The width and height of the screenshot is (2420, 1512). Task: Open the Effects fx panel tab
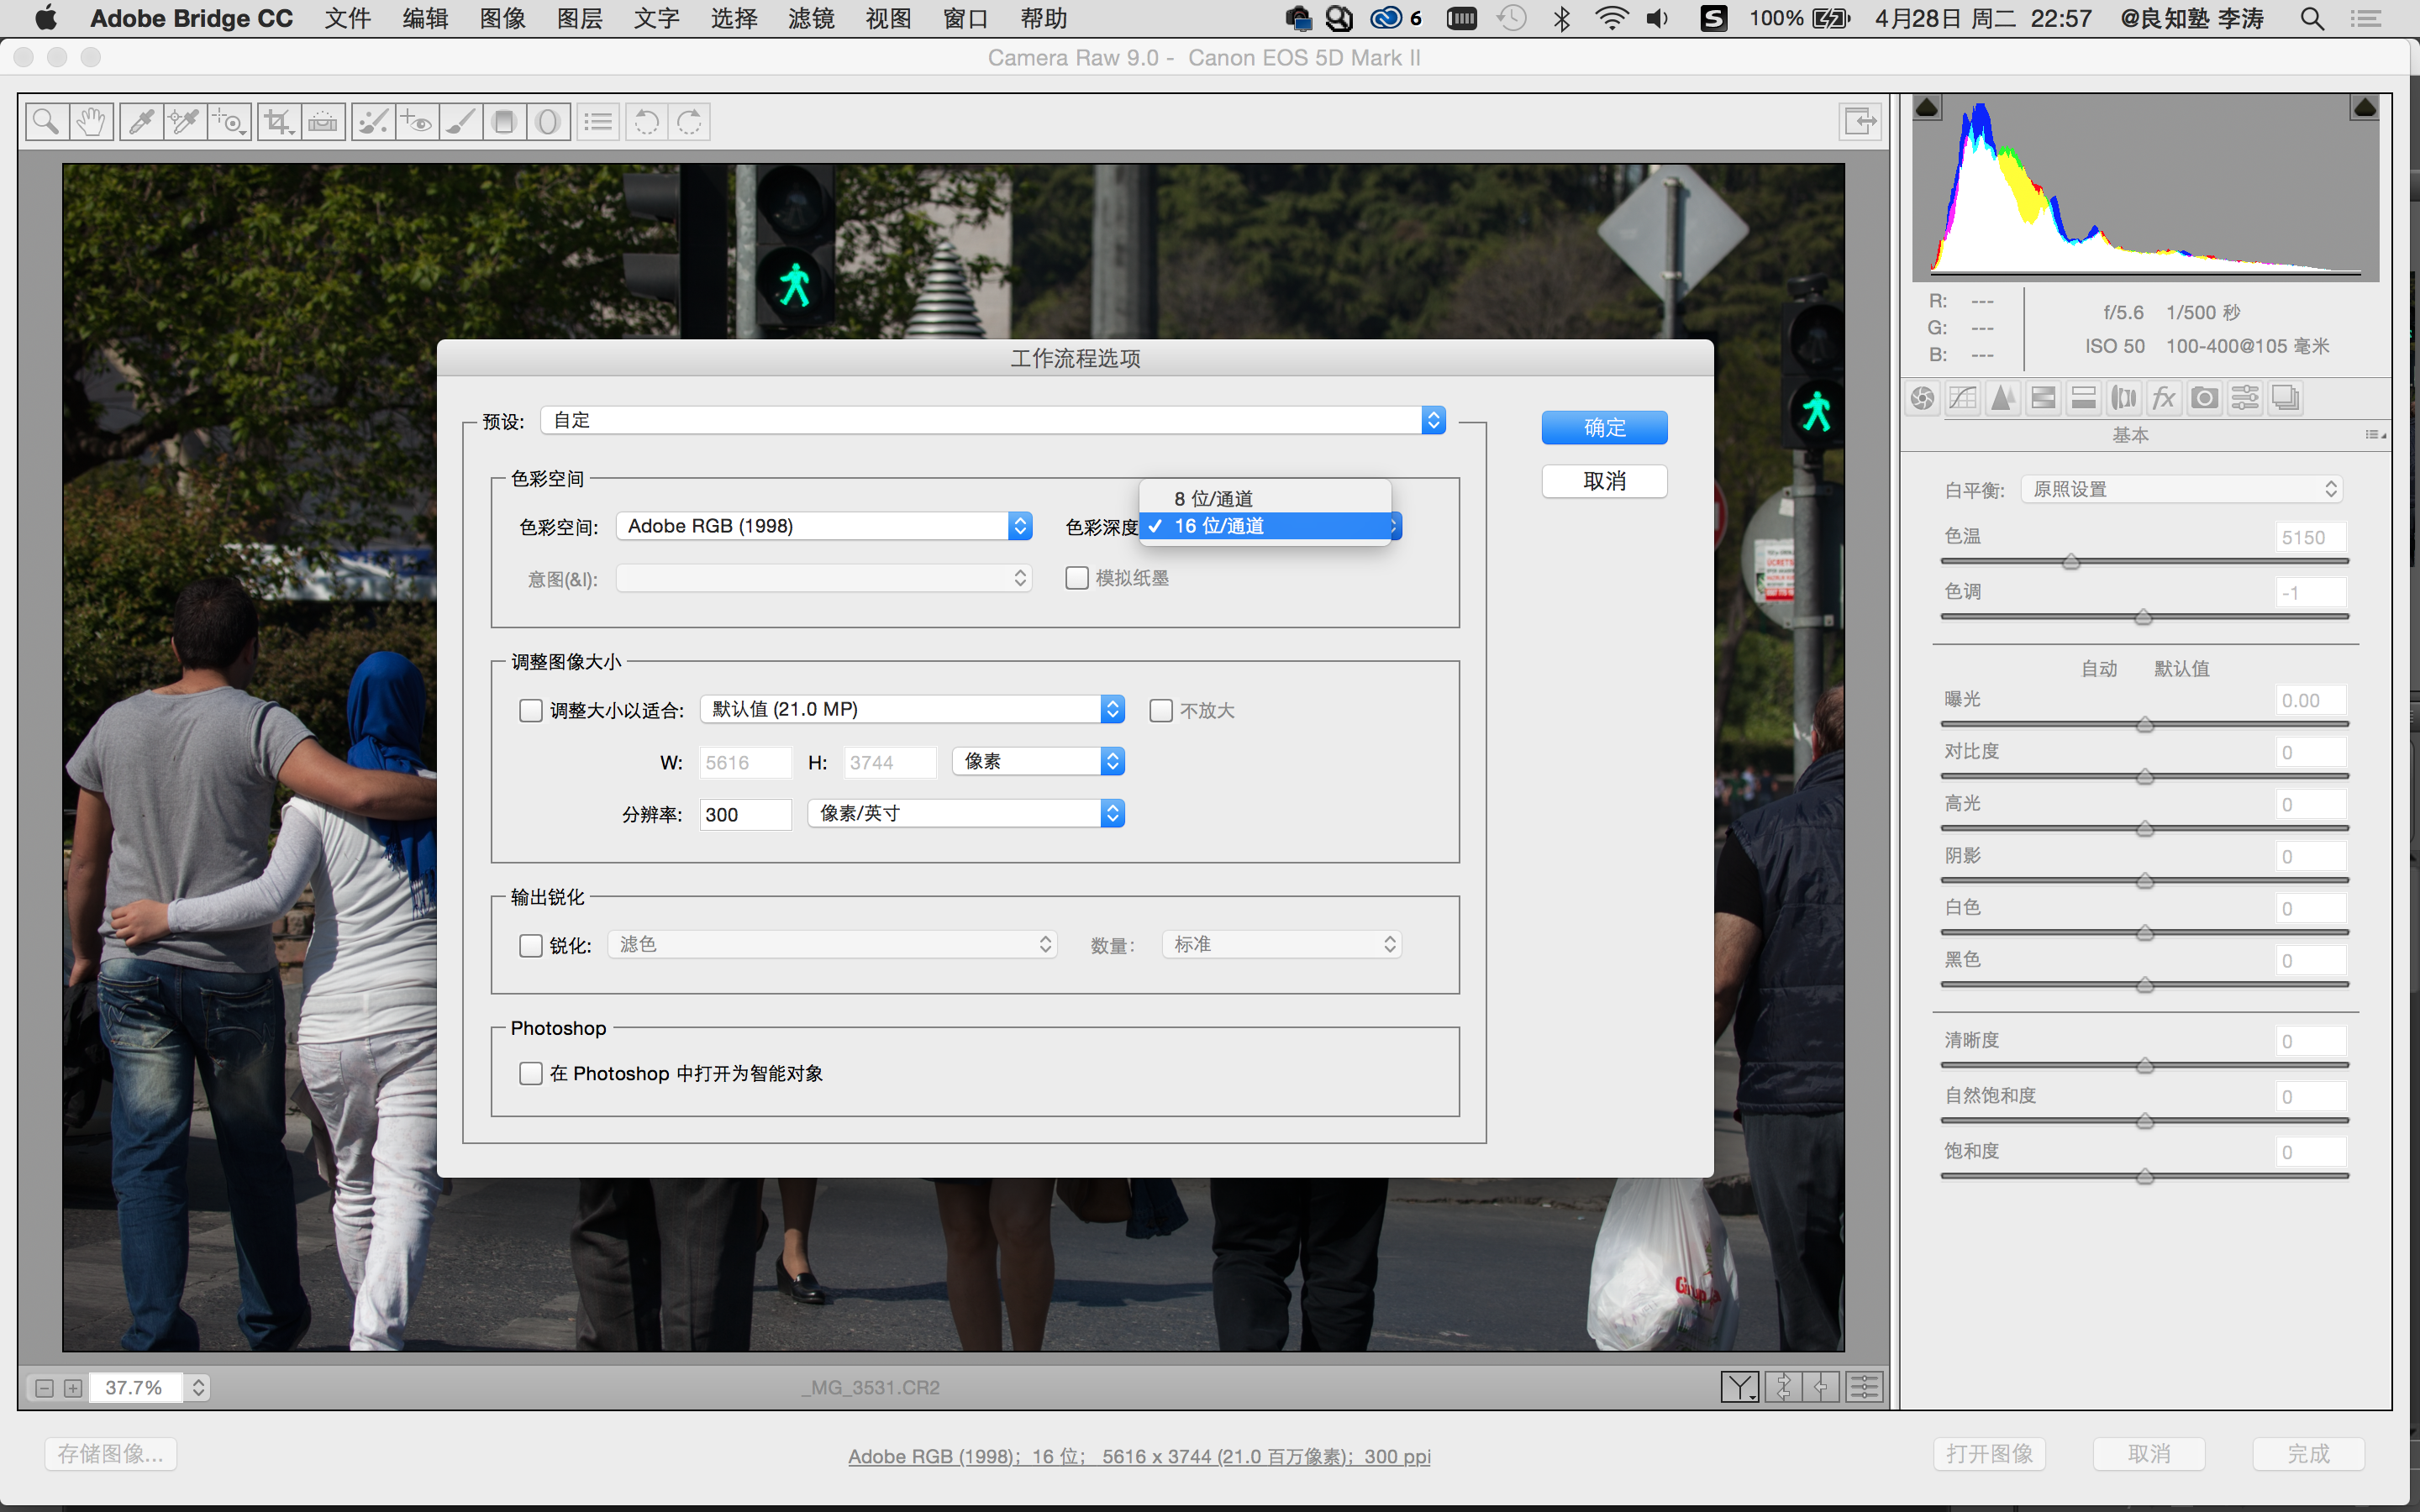click(2163, 398)
